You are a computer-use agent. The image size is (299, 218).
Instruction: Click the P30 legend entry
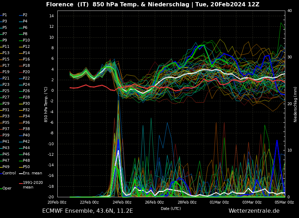(24, 103)
